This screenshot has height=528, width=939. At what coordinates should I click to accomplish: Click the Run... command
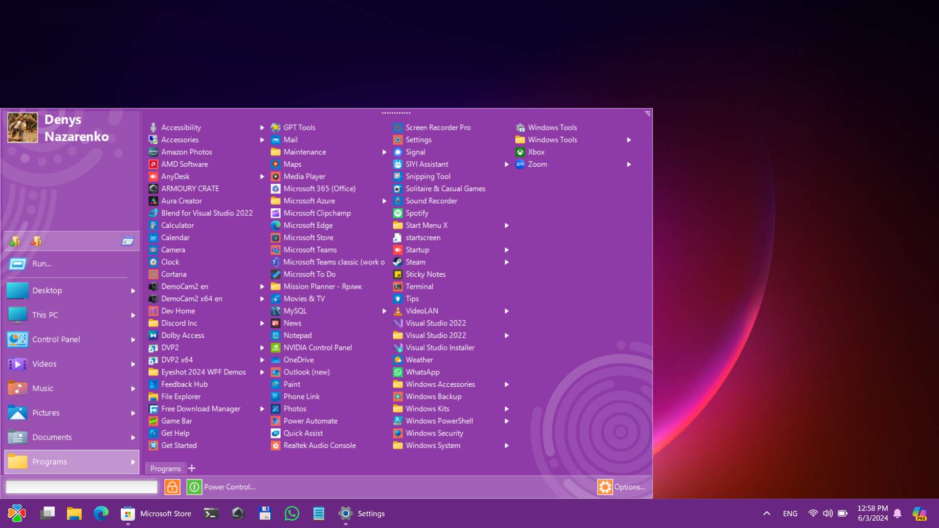point(72,264)
